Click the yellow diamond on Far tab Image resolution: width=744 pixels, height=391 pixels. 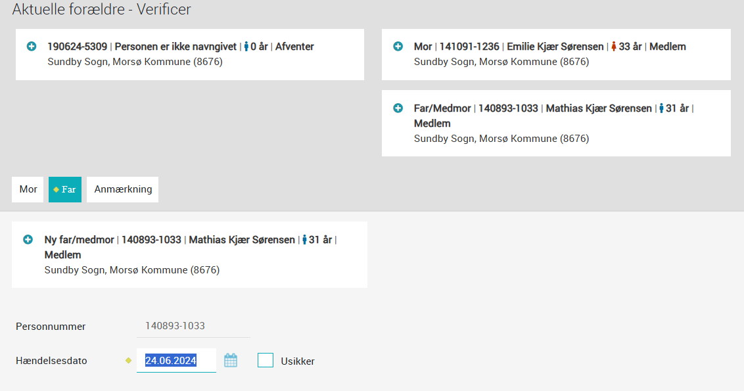click(x=56, y=189)
